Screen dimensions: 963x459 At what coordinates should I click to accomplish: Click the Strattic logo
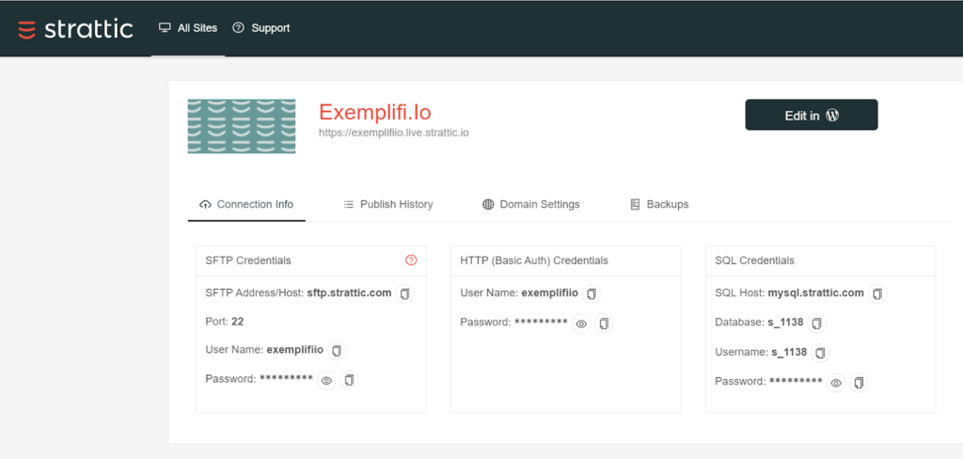(75, 29)
